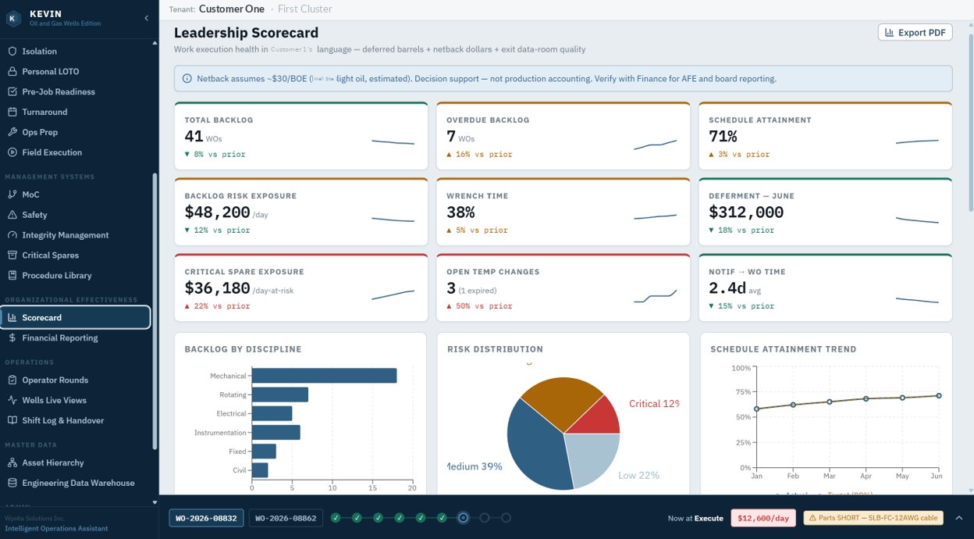Click the Jun data point on trend chart
Viewport: 974px width, 539px height.
click(x=938, y=396)
